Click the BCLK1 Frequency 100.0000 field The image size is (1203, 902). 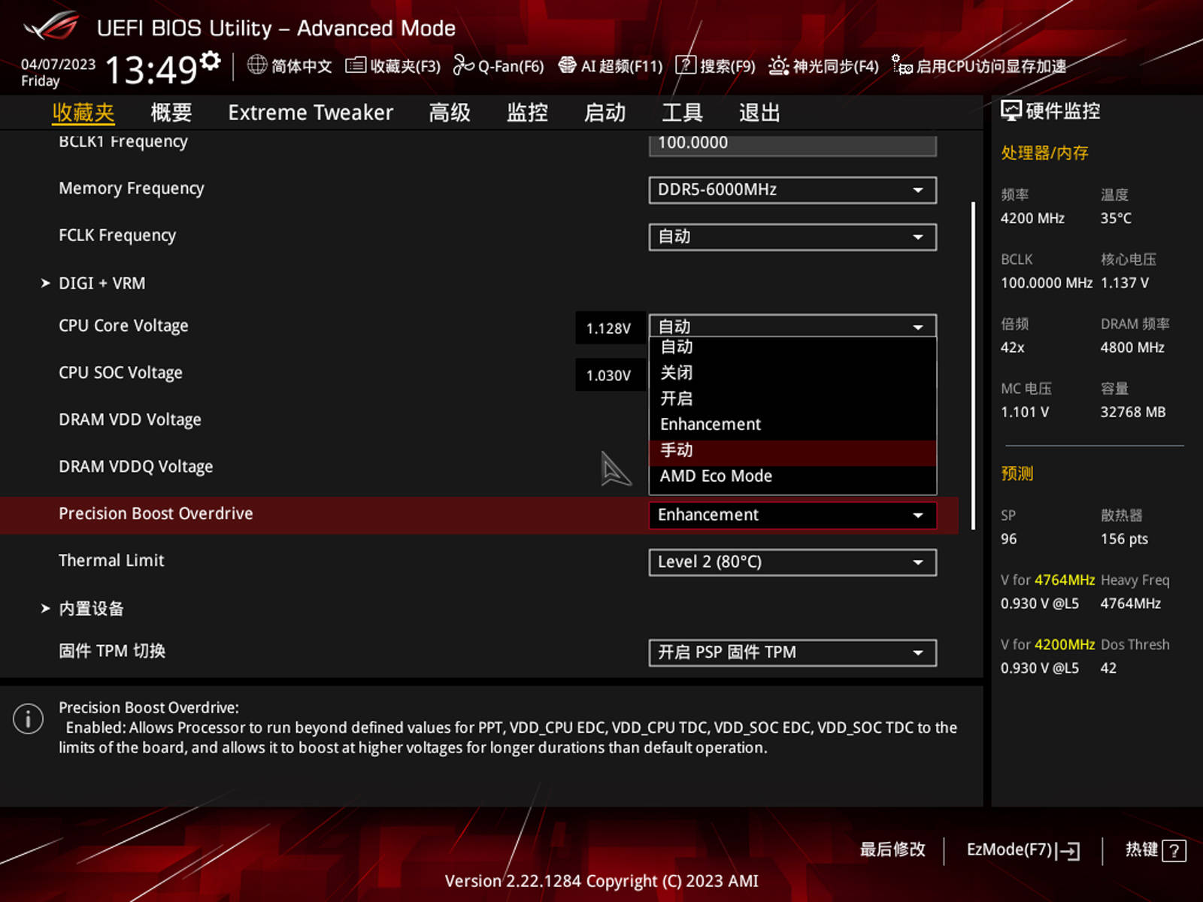pos(792,145)
